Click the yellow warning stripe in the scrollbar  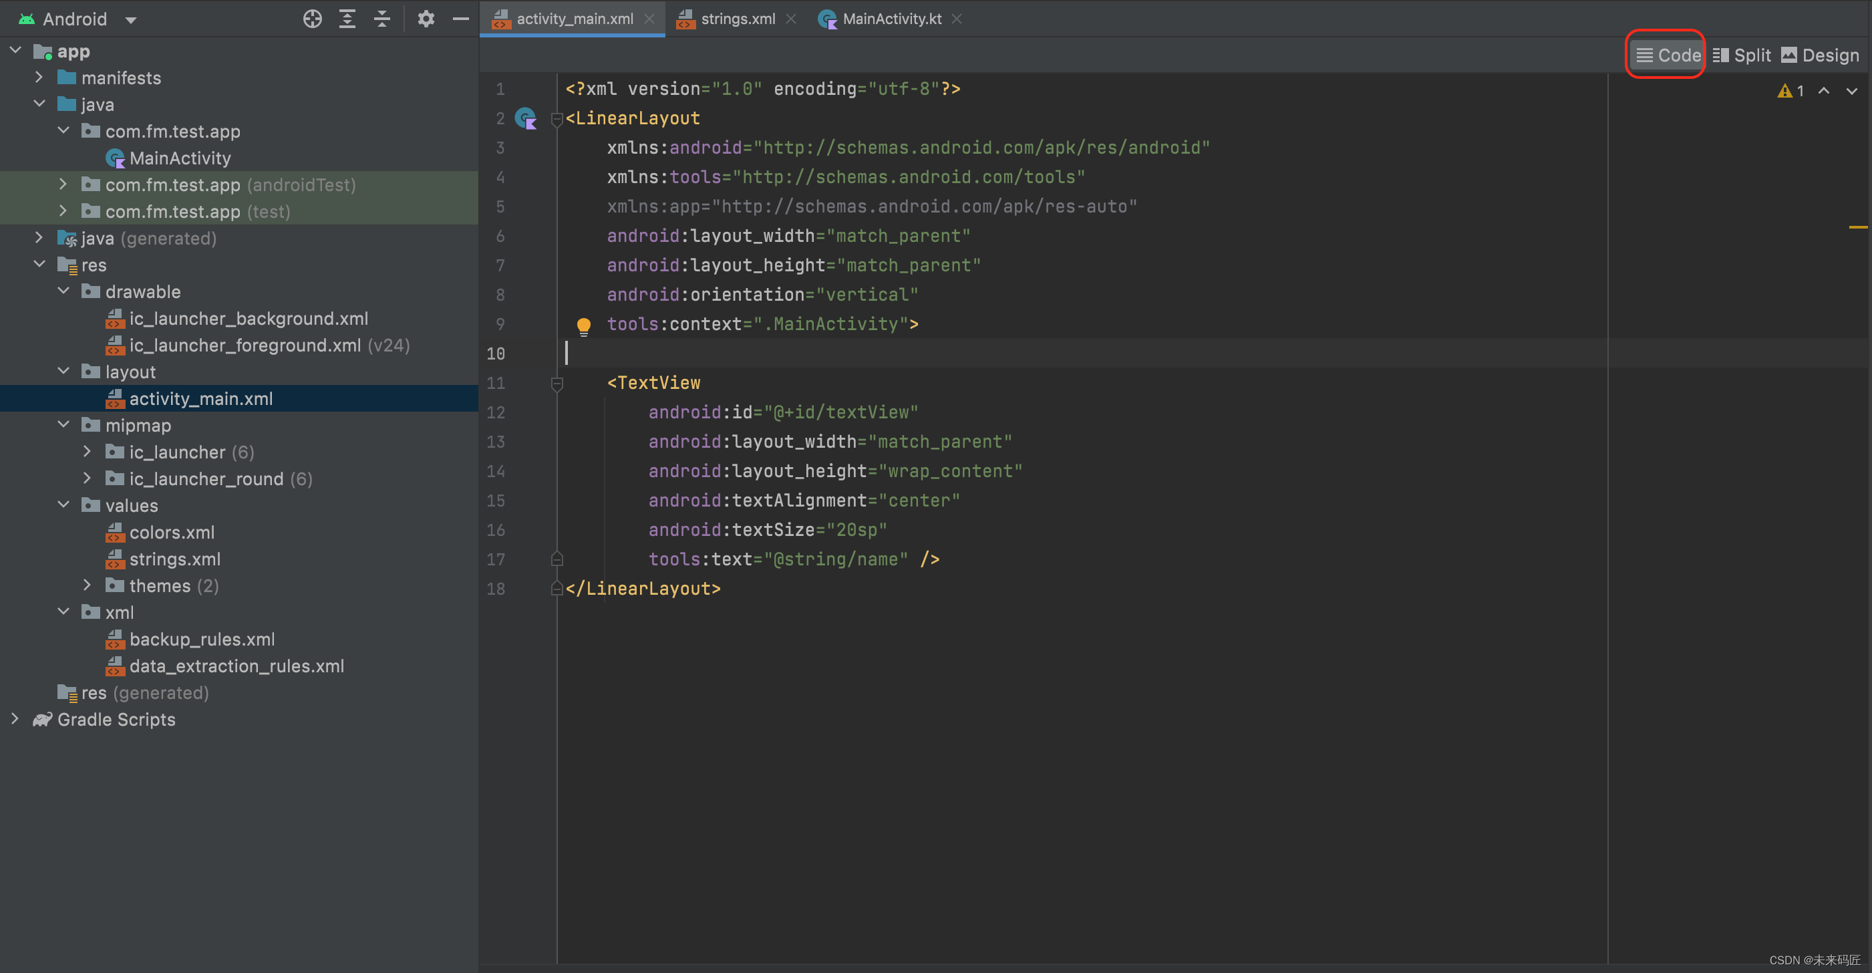click(1857, 227)
